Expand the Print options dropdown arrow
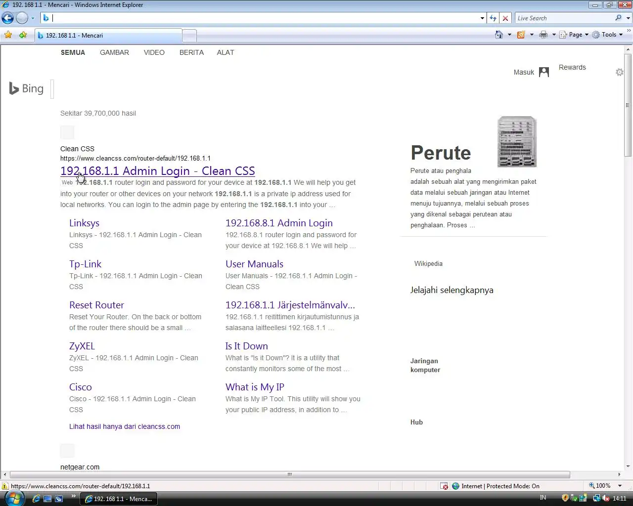The image size is (633, 506). (x=554, y=35)
